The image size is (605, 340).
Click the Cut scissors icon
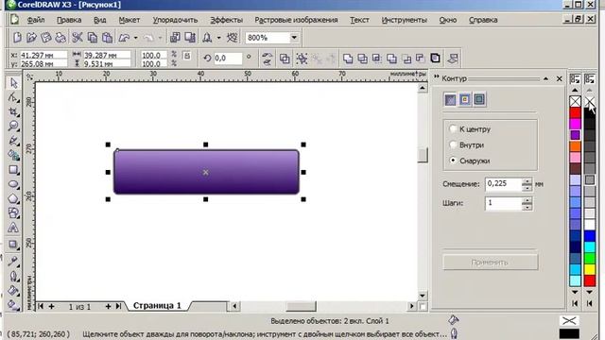78,38
